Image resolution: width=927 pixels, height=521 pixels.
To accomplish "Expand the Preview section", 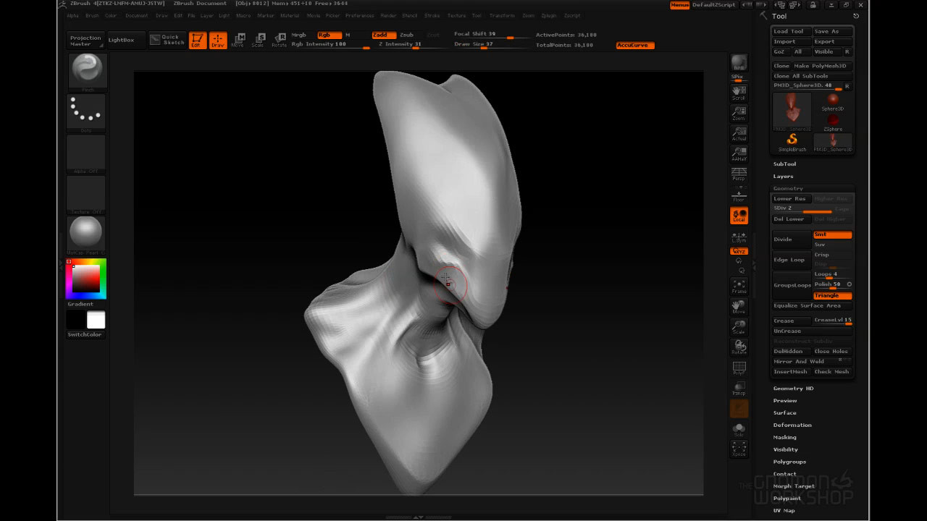I will (785, 401).
